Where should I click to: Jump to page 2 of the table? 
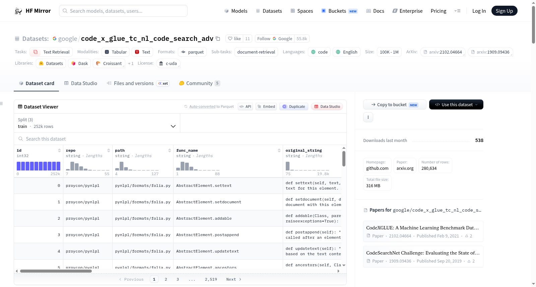[166, 279]
